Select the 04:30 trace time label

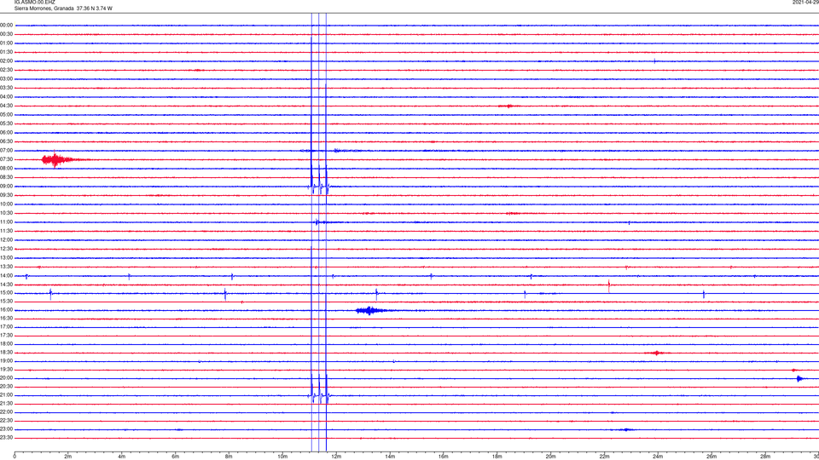click(x=6, y=106)
